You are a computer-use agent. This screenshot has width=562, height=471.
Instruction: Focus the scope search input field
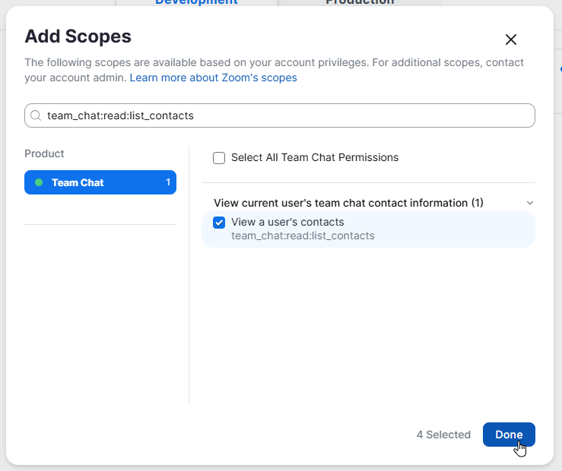(x=280, y=115)
